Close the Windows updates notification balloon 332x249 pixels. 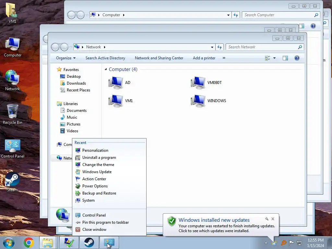pos(273,219)
